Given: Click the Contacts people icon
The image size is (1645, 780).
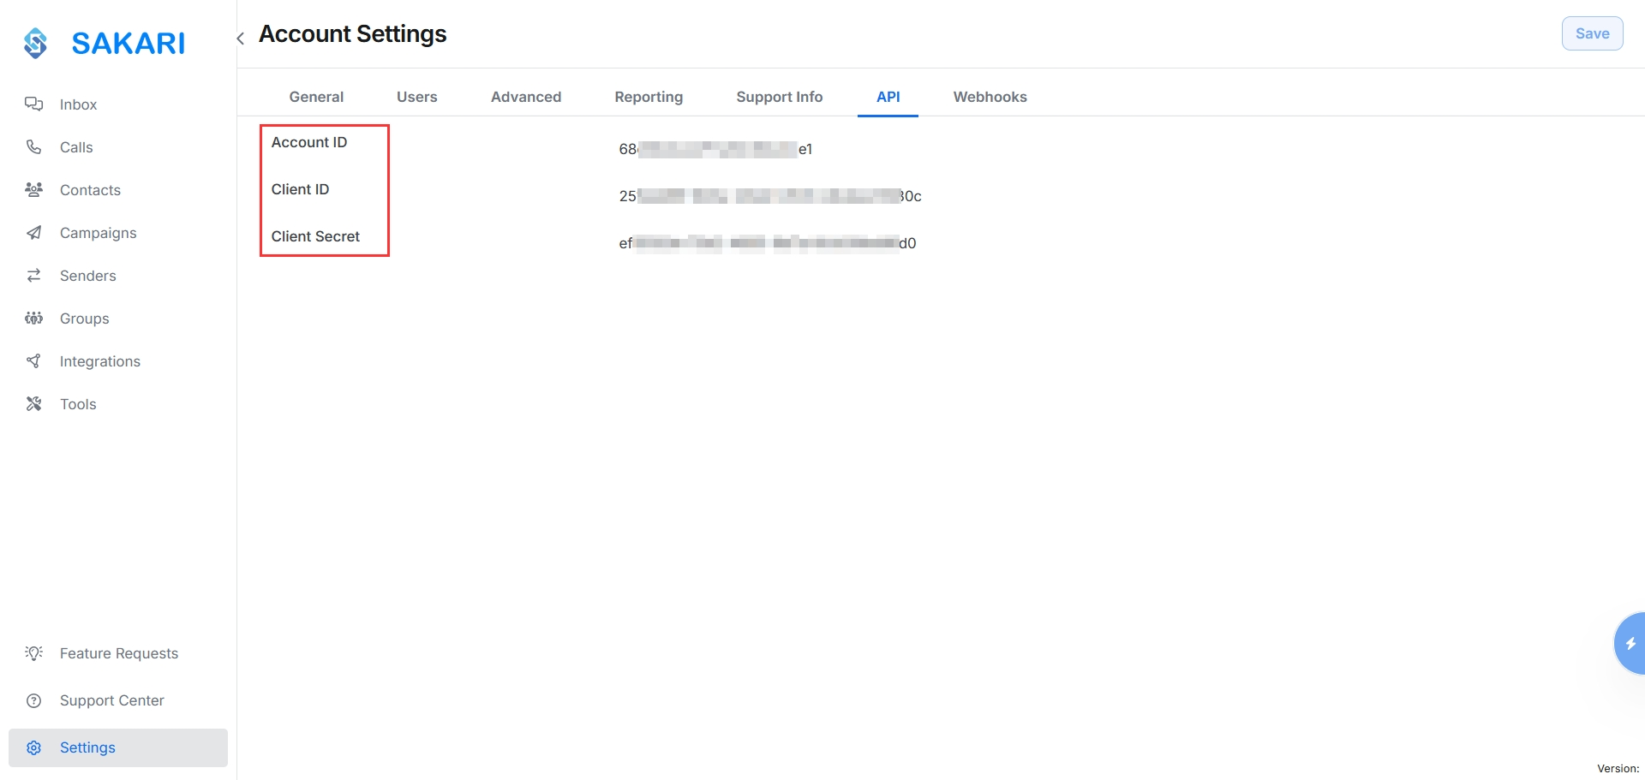Looking at the screenshot, I should [x=33, y=190].
